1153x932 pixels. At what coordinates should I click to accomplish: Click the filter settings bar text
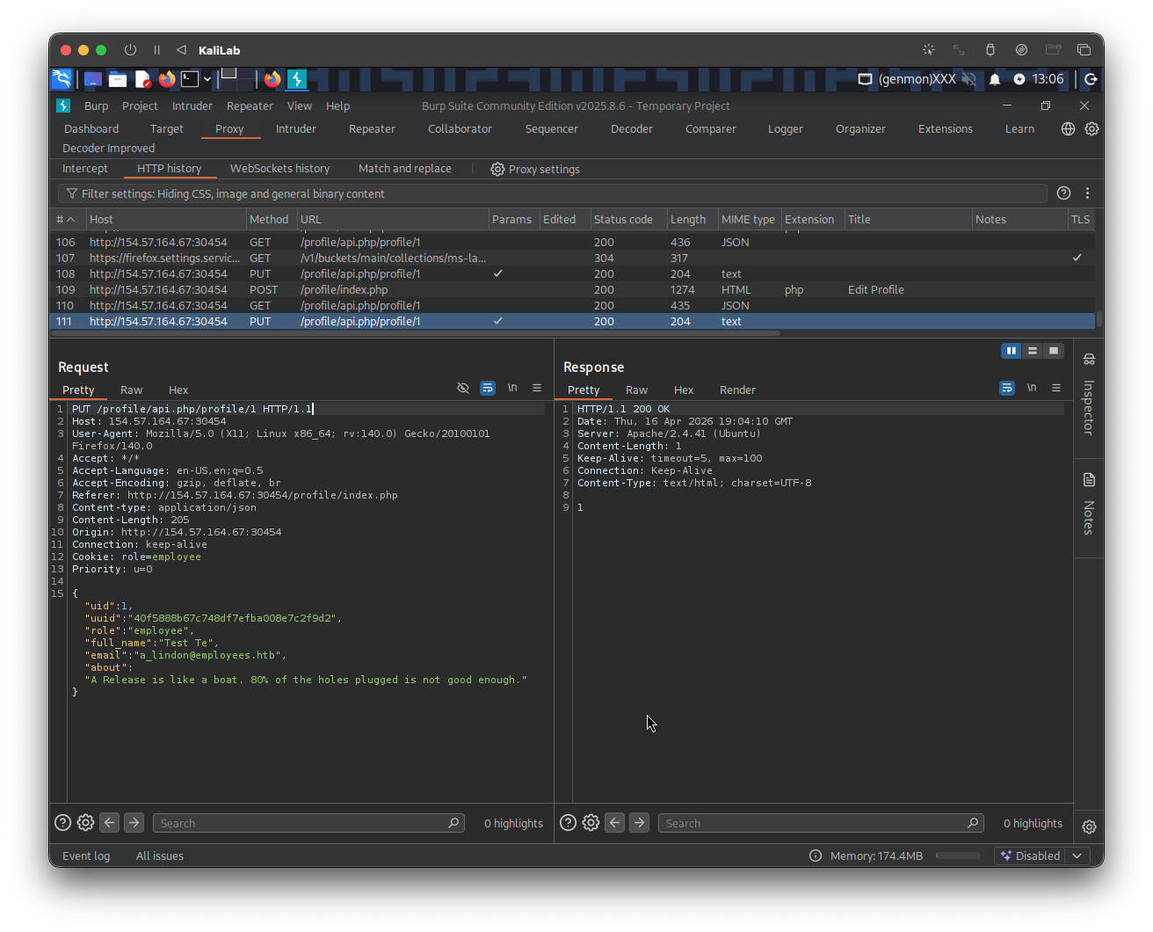point(233,193)
